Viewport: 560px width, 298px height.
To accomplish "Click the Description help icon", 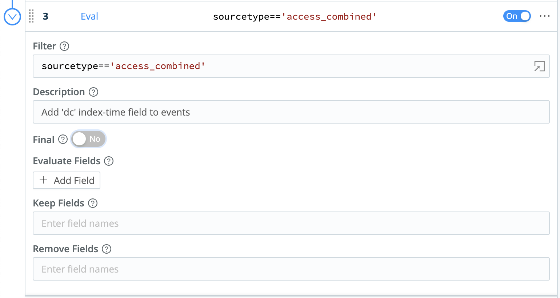I will (93, 92).
